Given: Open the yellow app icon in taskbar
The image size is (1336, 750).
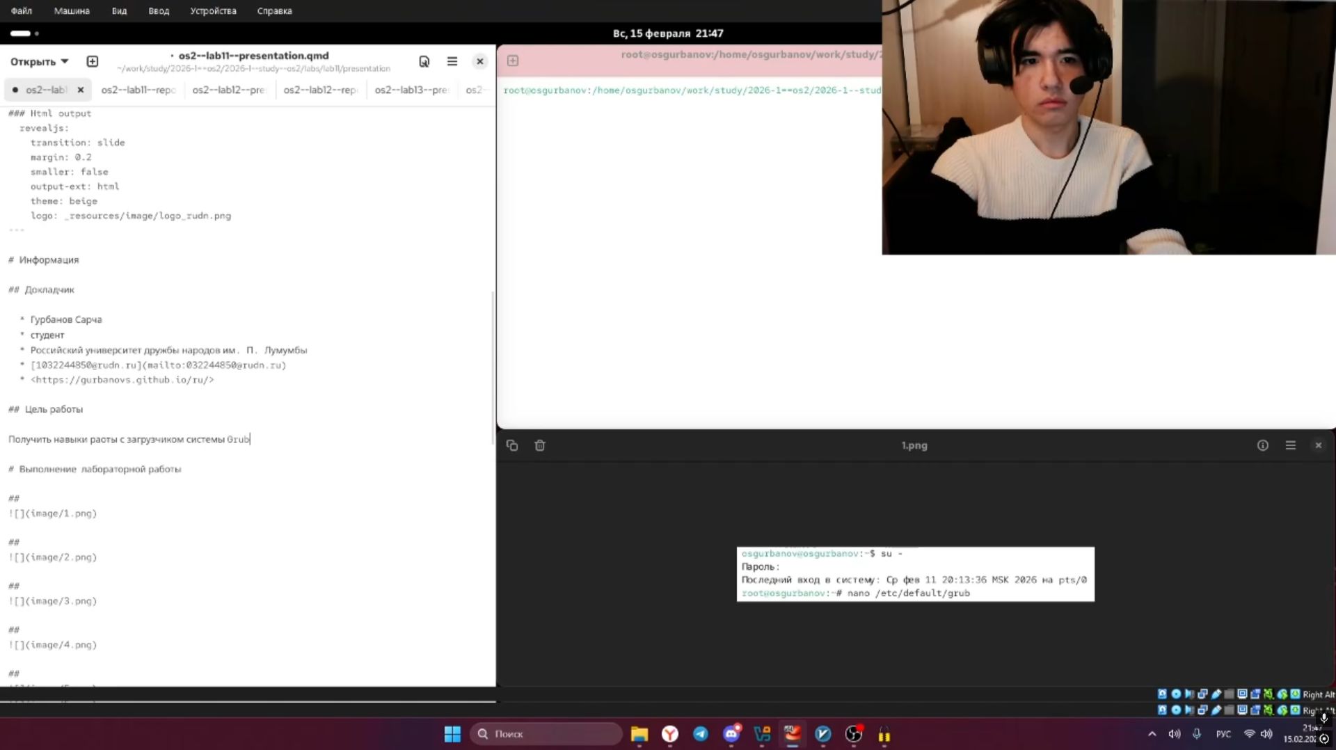Looking at the screenshot, I should [x=884, y=734].
